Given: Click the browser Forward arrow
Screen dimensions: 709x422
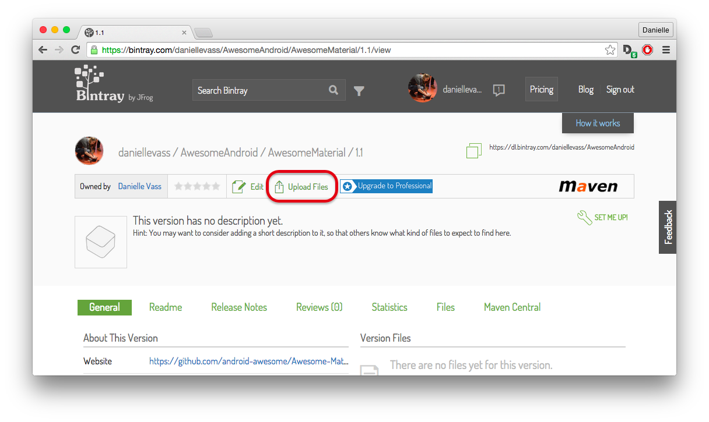Looking at the screenshot, I should pos(59,50).
